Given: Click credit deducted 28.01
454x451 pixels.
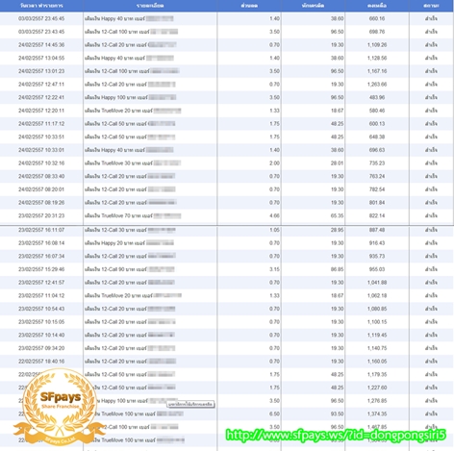Looking at the screenshot, I should (337, 163).
